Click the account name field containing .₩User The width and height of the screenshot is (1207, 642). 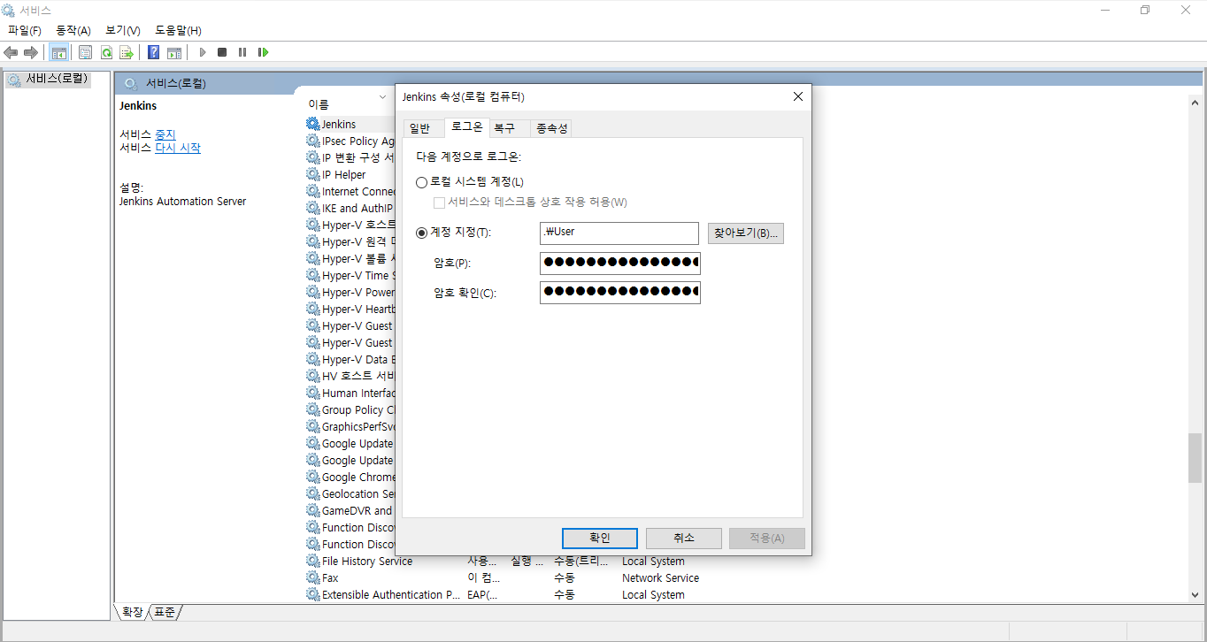(619, 233)
